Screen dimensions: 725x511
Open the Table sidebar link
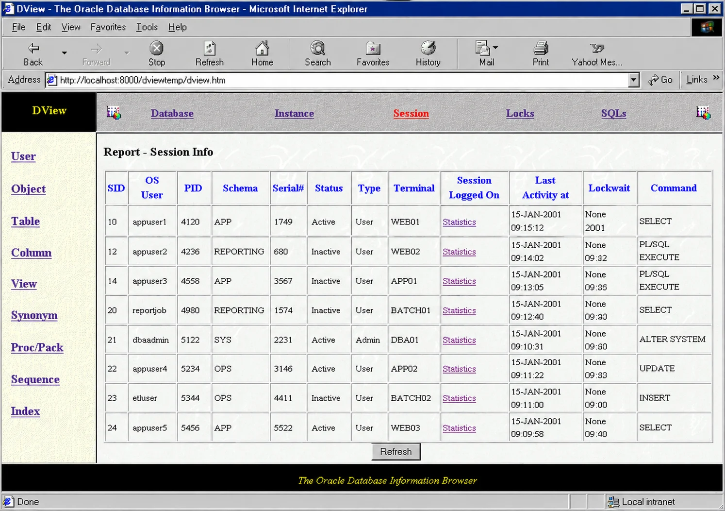coord(26,221)
